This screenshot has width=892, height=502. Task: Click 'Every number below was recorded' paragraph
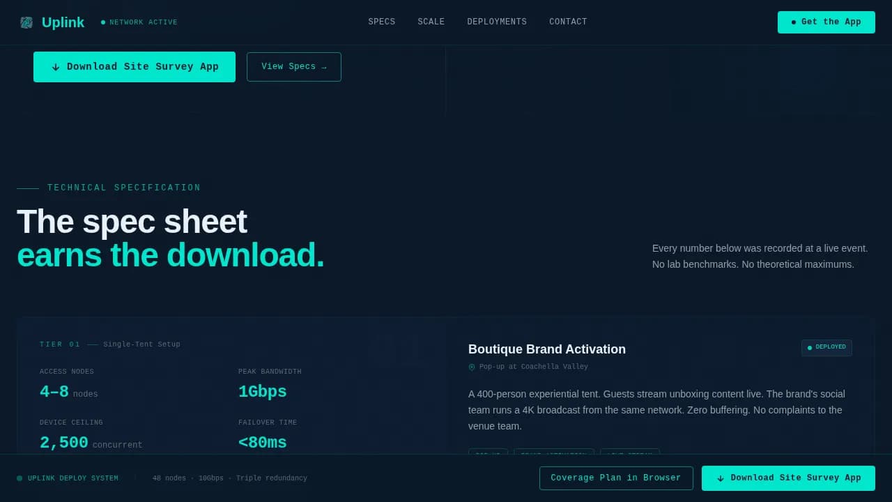[x=760, y=257]
